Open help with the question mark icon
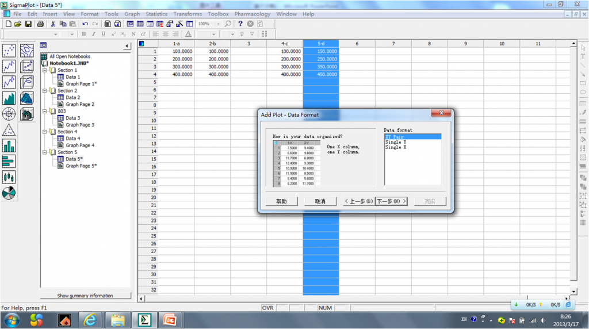589x329 pixels. [240, 24]
